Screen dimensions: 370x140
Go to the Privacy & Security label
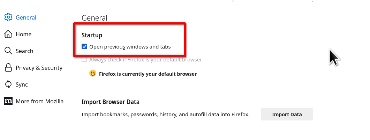click(x=39, y=68)
